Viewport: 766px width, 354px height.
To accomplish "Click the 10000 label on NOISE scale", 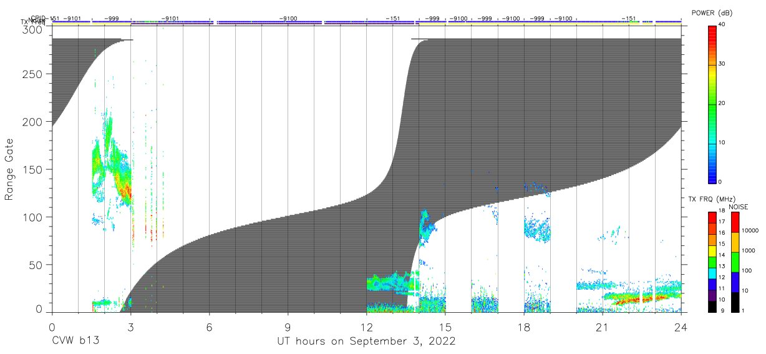I will pos(750,231).
